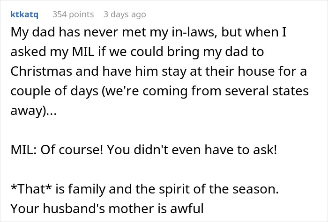328x222 pixels.
Task: Click the word away)... ending the paragraph
Action: (x=33, y=111)
